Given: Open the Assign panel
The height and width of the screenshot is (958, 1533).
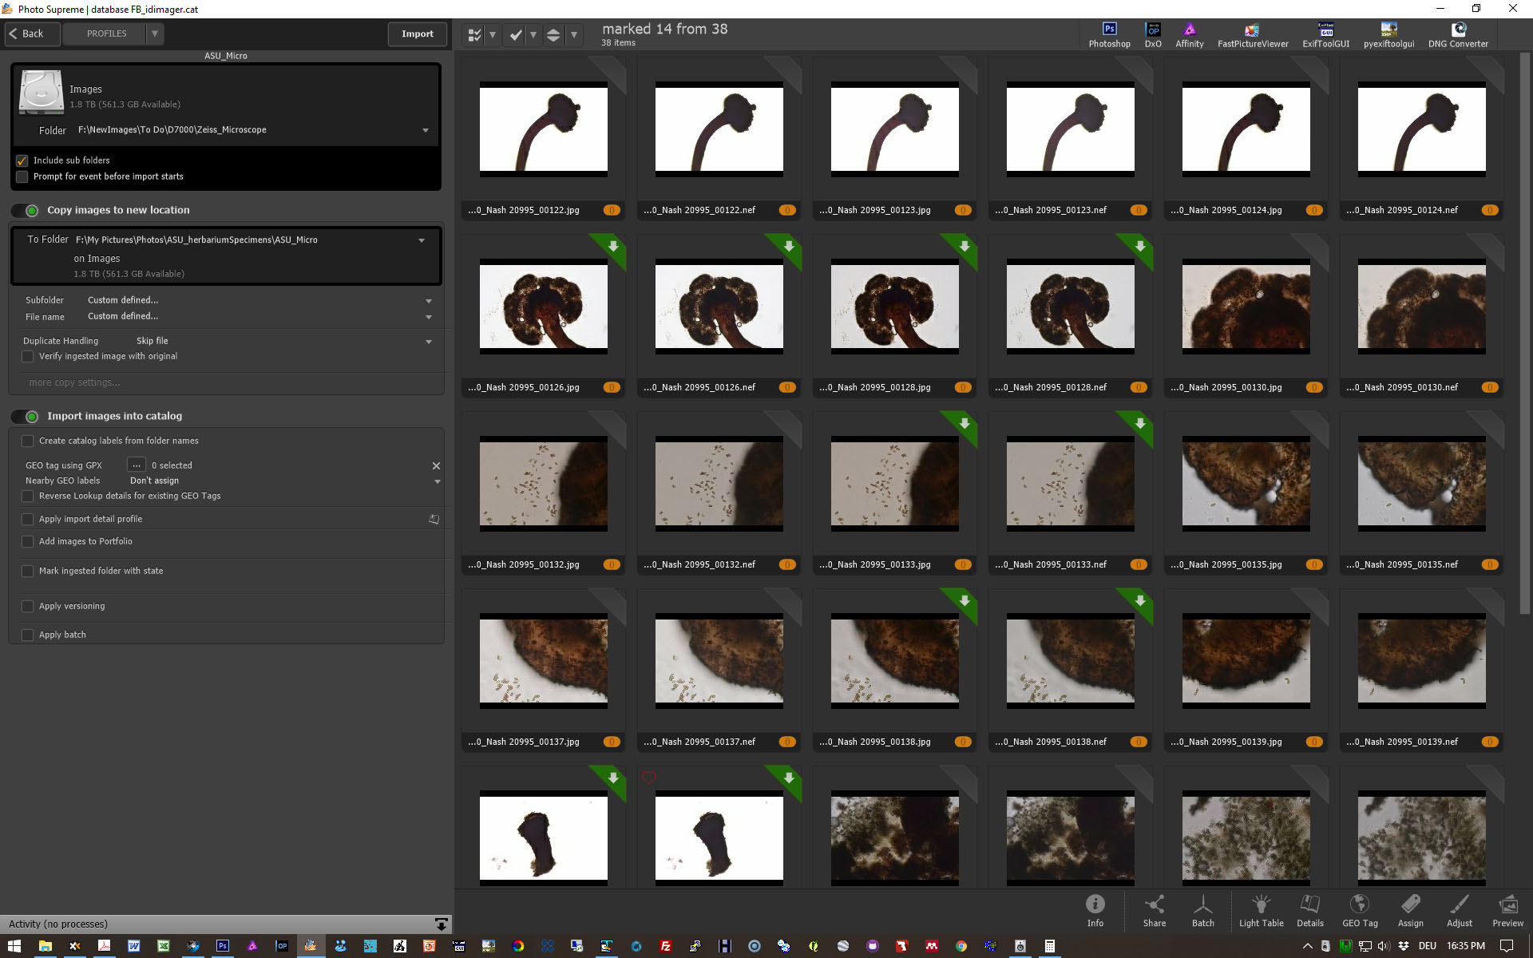Looking at the screenshot, I should click(1410, 910).
